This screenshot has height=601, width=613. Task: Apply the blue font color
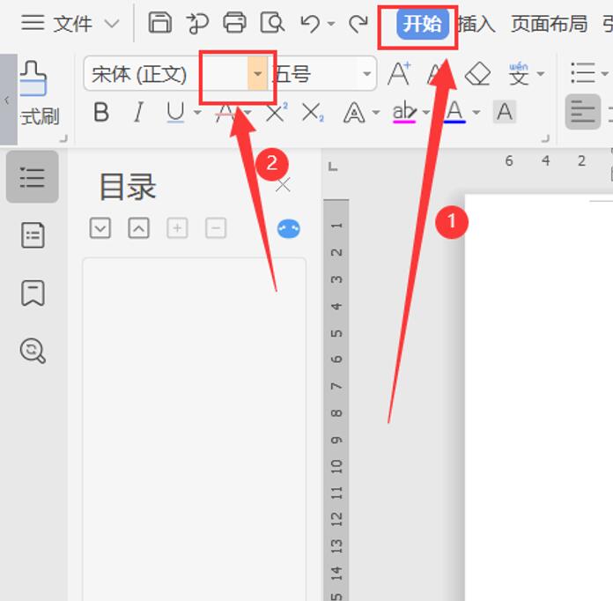454,113
